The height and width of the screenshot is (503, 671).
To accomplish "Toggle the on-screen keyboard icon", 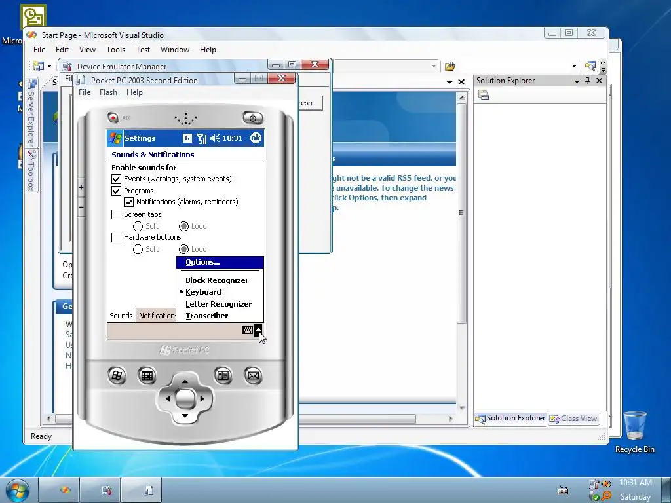I will point(247,330).
